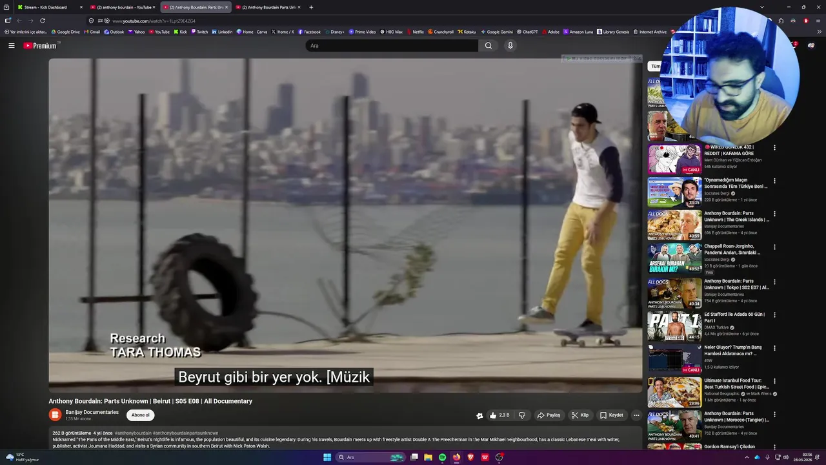This screenshot has height=465, width=826.
Task: Open the Neler Oluyor Trump live video title
Action: click(x=733, y=351)
